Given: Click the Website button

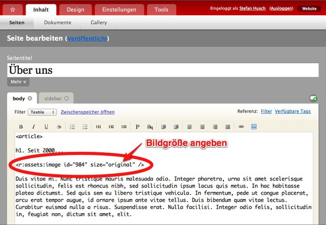Looking at the screenshot, I should 309,9.
